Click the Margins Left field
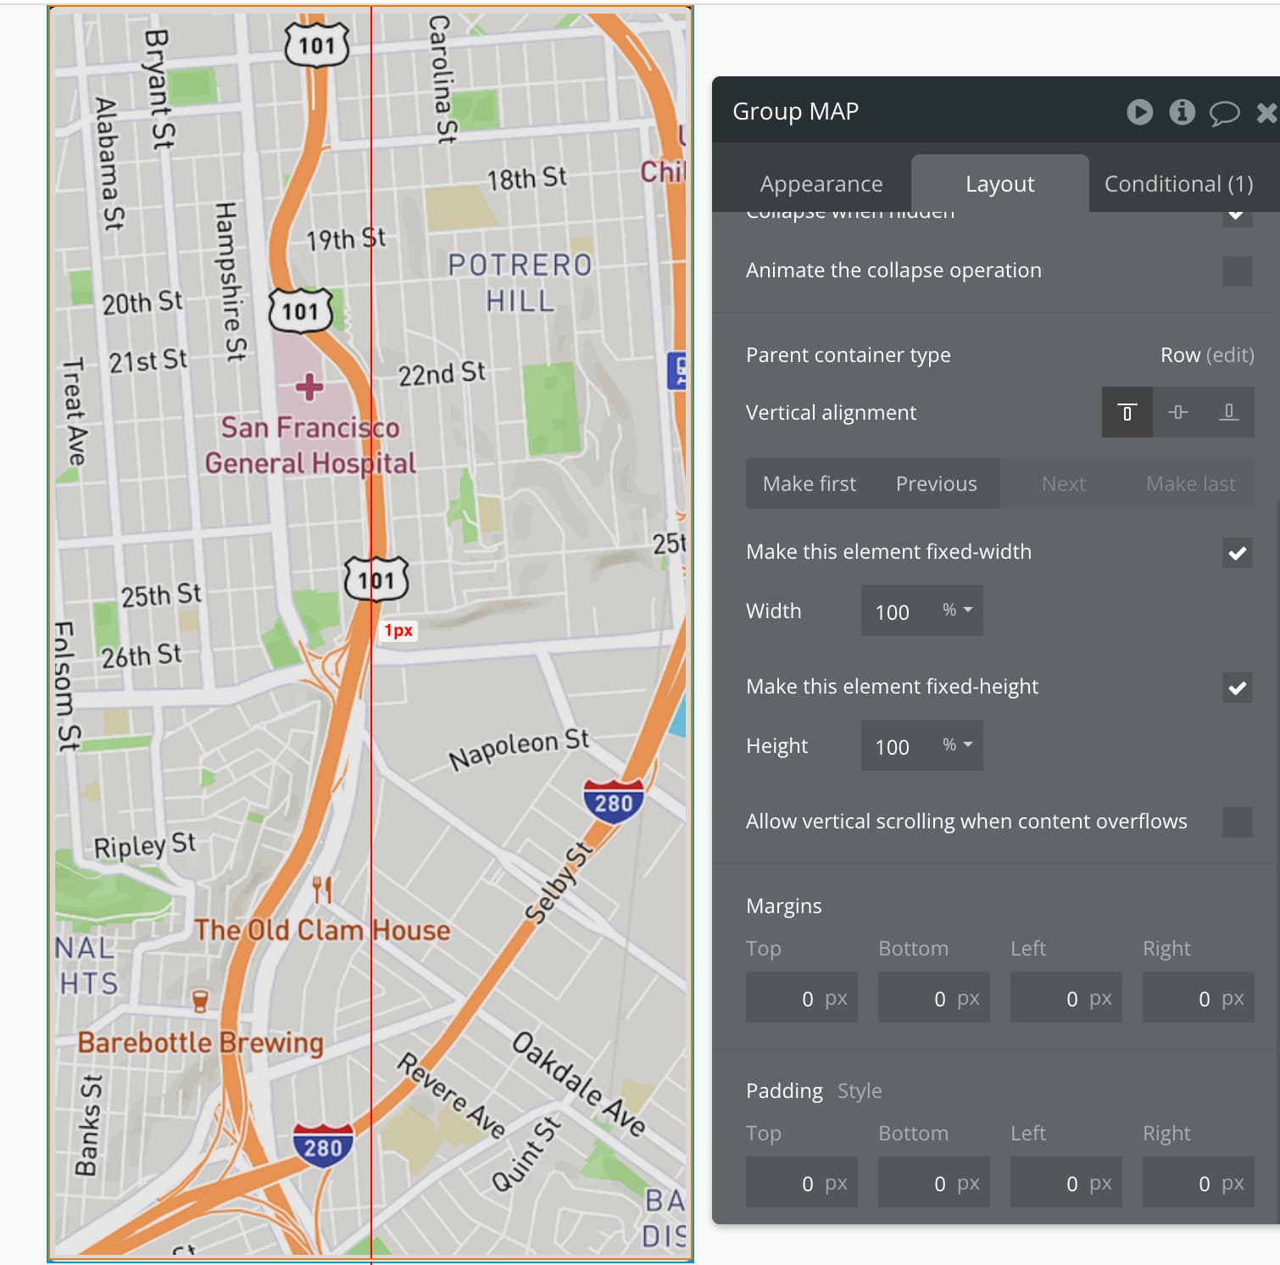Viewport: 1280px width, 1265px height. [x=1066, y=997]
